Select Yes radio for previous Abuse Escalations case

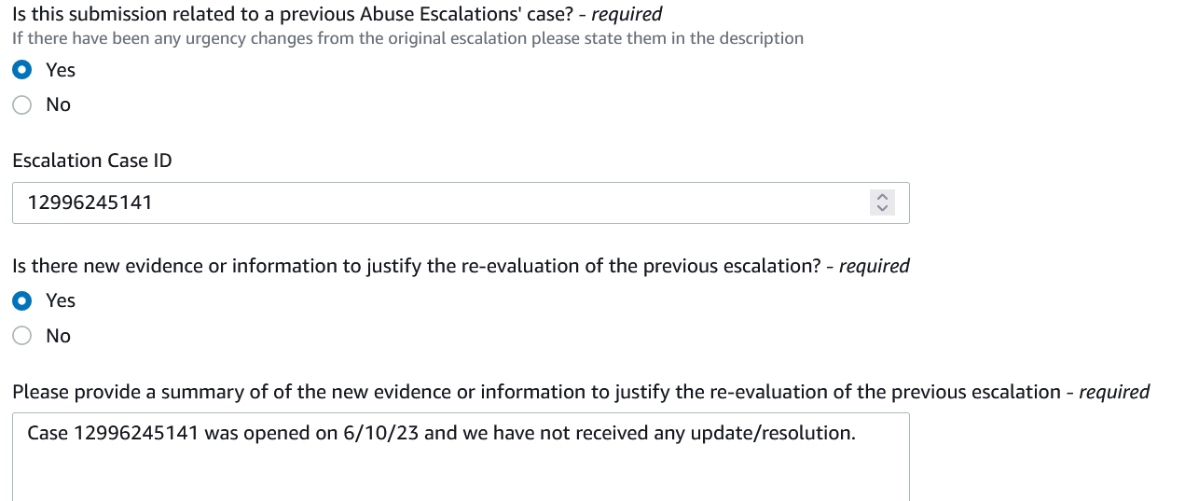pos(22,70)
